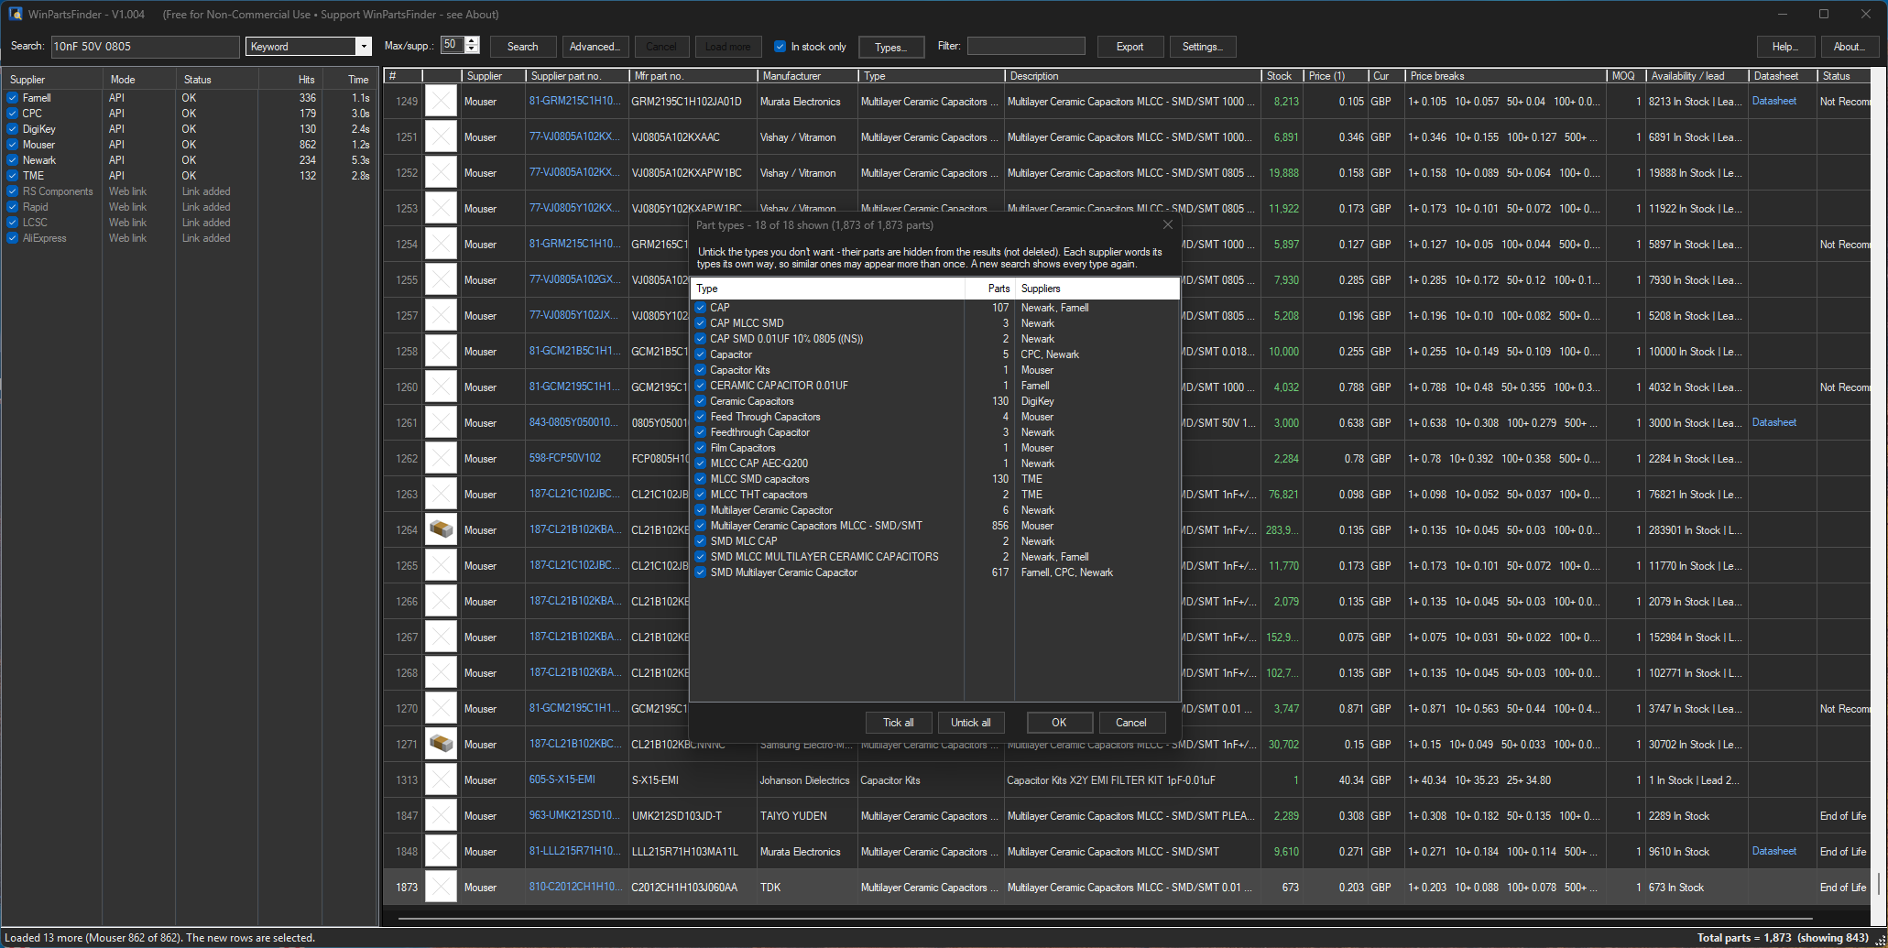Confirm Part types dialog with OK
Screen dimensions: 1888x948
1059,723
